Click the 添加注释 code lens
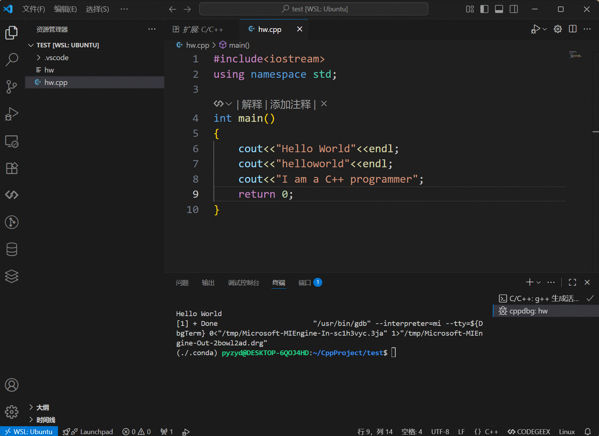Viewport: 599px width, 436px height. [x=291, y=104]
